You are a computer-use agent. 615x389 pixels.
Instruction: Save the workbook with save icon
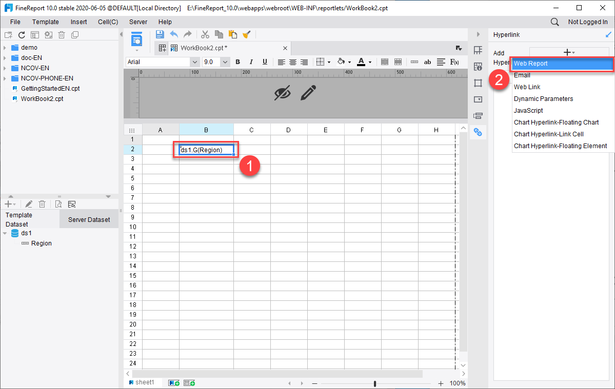click(160, 34)
